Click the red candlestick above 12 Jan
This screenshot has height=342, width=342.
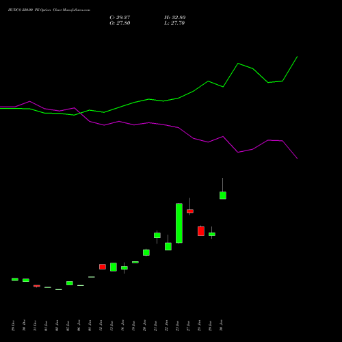pyautogui.click(x=103, y=267)
